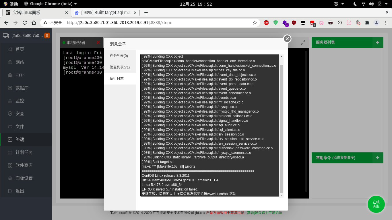The height and width of the screenshot is (220, 392).
Task: Switch to 宝塔Linux面板 browser tab
Action: point(36,13)
